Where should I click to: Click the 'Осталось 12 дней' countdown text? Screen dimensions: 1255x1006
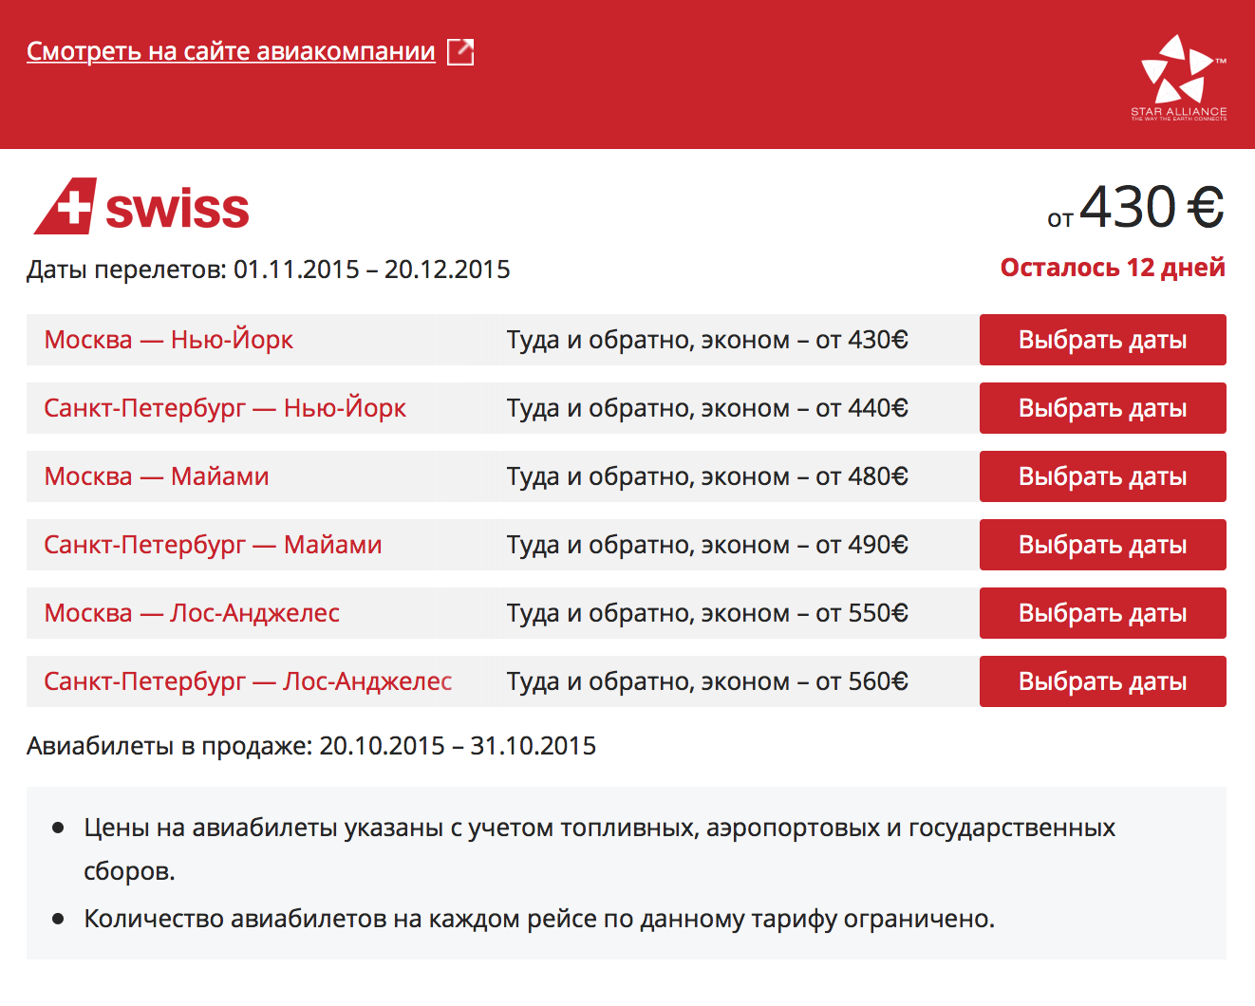pos(1113,268)
